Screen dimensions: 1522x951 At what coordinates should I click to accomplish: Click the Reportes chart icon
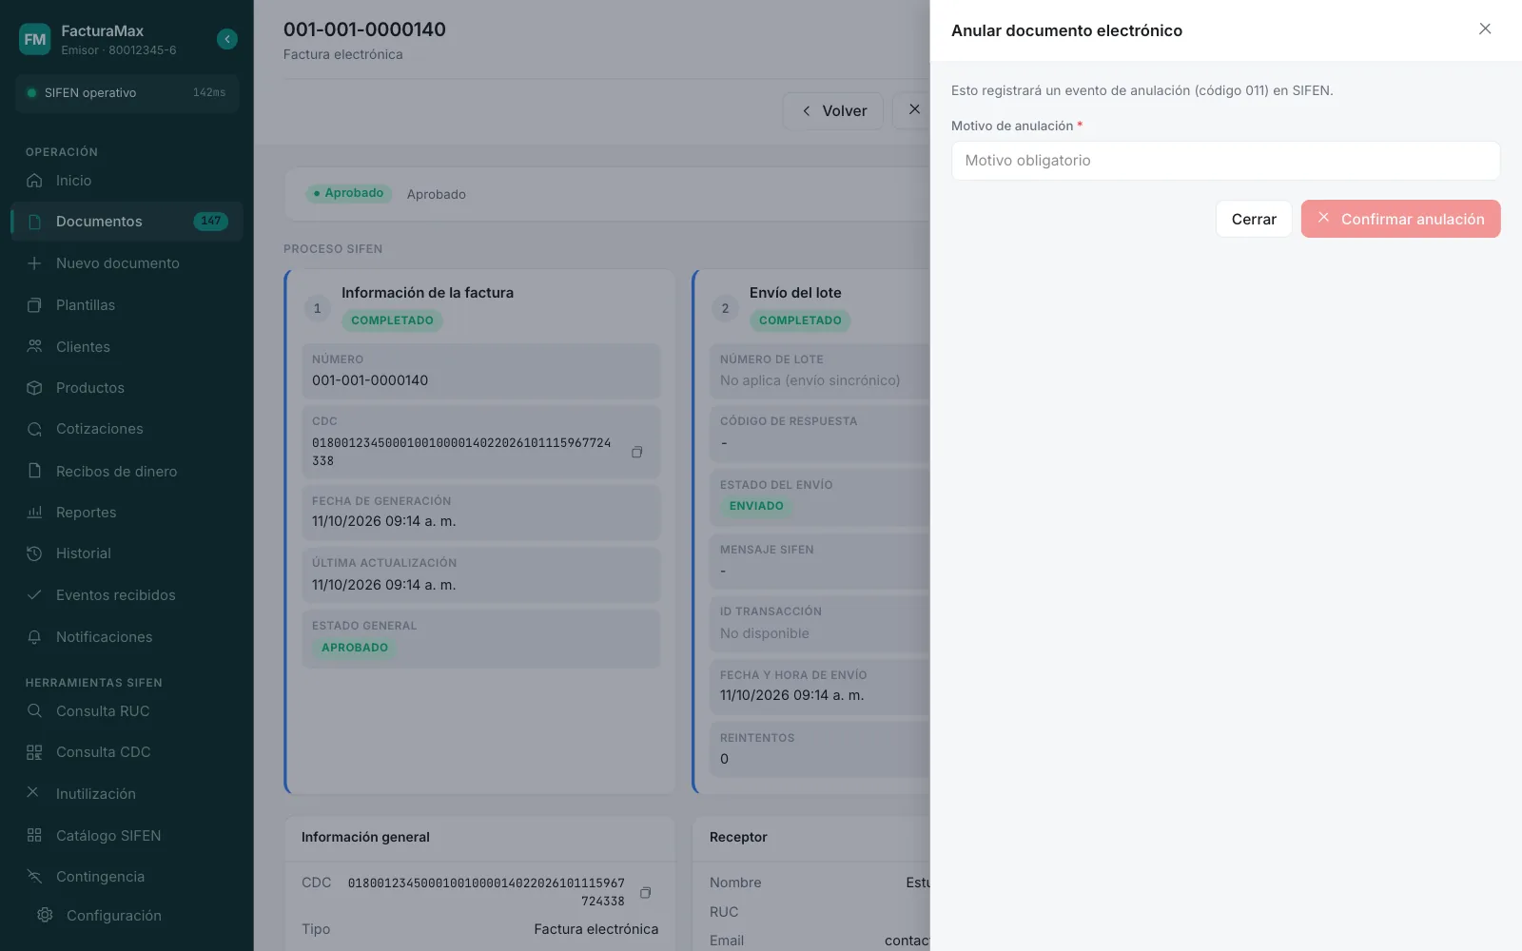point(34,512)
